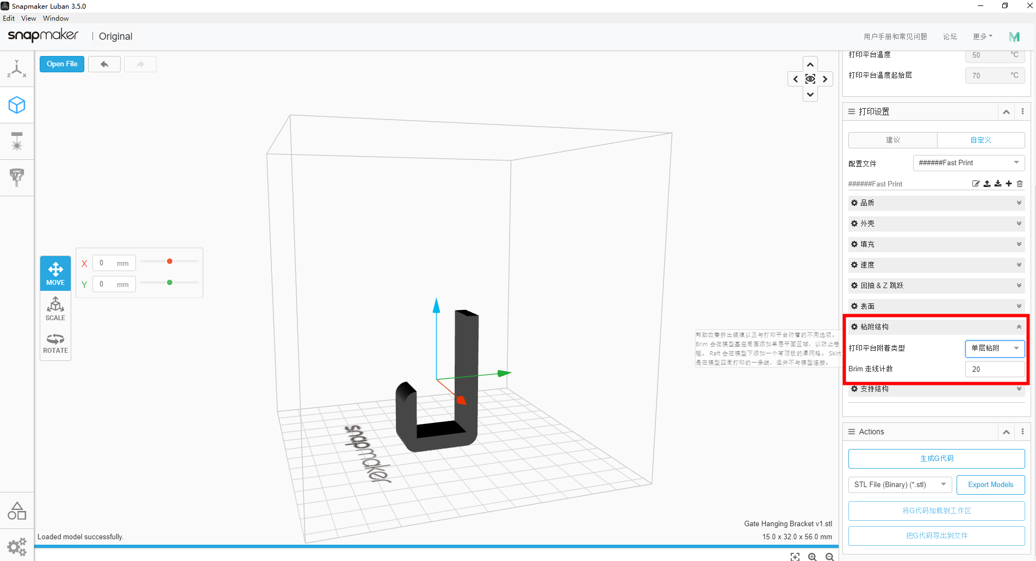Edit the Fast Print profile
Image resolution: width=1036 pixels, height=561 pixels.
pyautogui.click(x=976, y=184)
